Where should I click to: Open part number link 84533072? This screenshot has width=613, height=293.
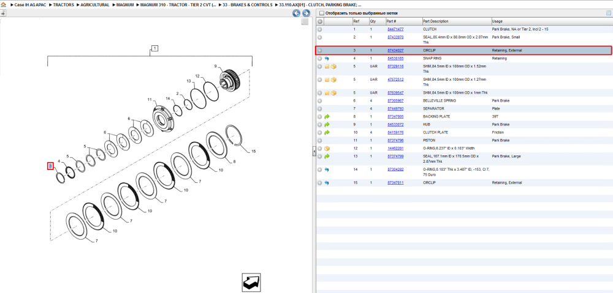[395, 124]
